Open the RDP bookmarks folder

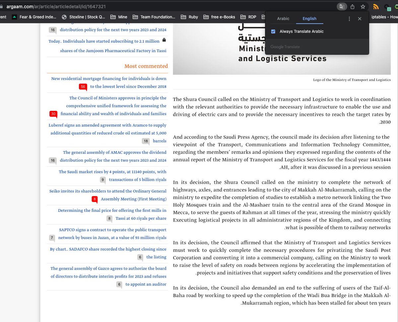coord(248,17)
